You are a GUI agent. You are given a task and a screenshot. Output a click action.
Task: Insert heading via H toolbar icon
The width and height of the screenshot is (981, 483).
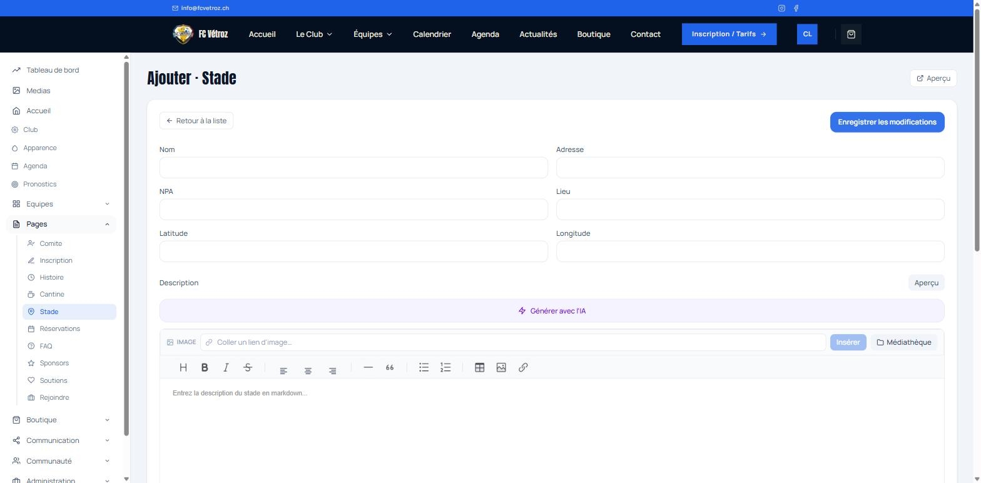point(183,368)
